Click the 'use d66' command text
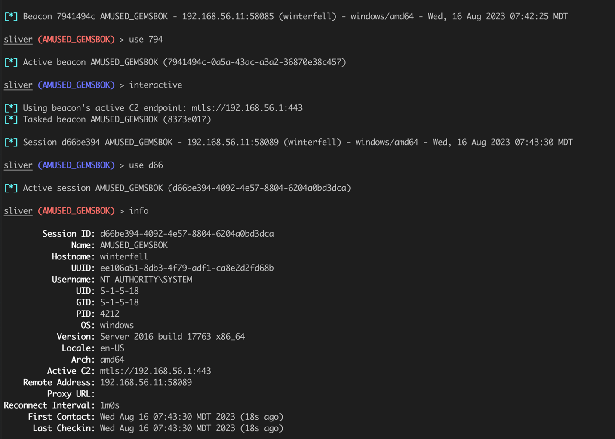Image resolution: width=615 pixels, height=439 pixels. click(146, 165)
